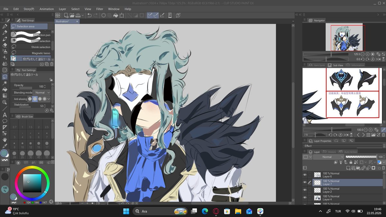
Task: Click the Undo arrow in the command bar
Action: [89, 15]
